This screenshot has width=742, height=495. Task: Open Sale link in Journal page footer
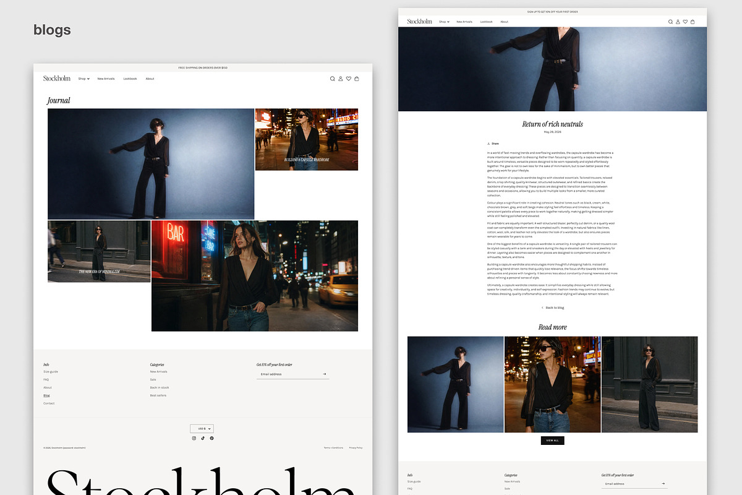click(153, 380)
